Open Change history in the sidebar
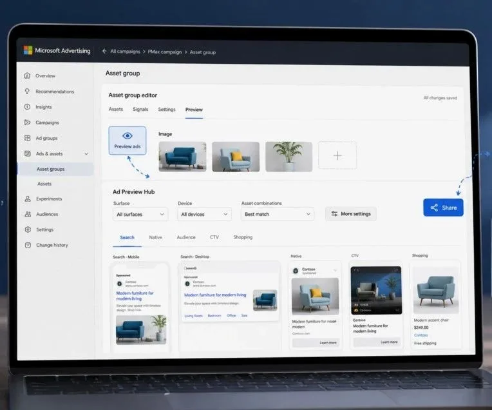This screenshot has width=492, height=410. coord(52,245)
